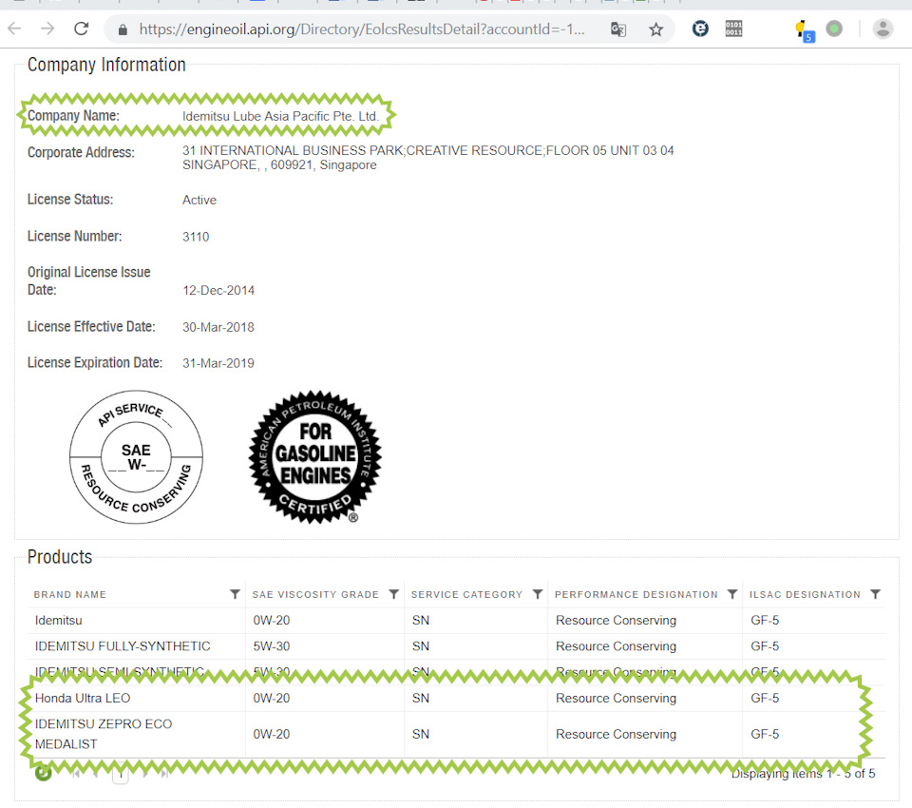Click the round 'e' extension icon

[700, 28]
